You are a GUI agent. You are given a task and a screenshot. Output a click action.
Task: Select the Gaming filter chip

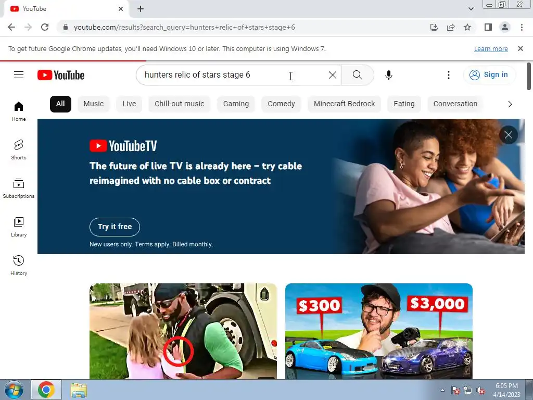(x=236, y=104)
